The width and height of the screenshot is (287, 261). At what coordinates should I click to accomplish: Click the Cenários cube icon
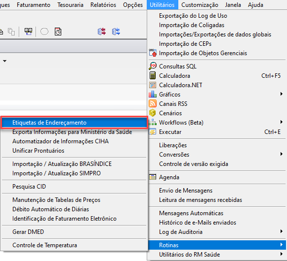[153, 113]
